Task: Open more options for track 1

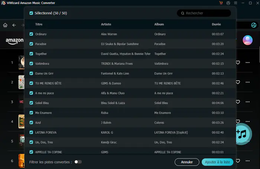Action: 248,62
